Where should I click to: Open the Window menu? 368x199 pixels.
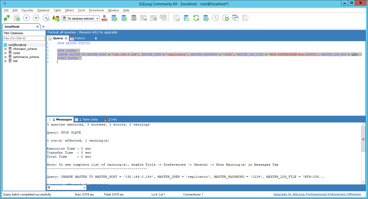(114, 10)
